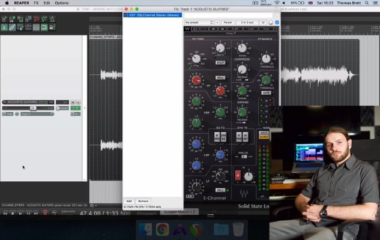Screen dimensions: 380x240
Task: Click the transport Record button
Action: click(45, 214)
